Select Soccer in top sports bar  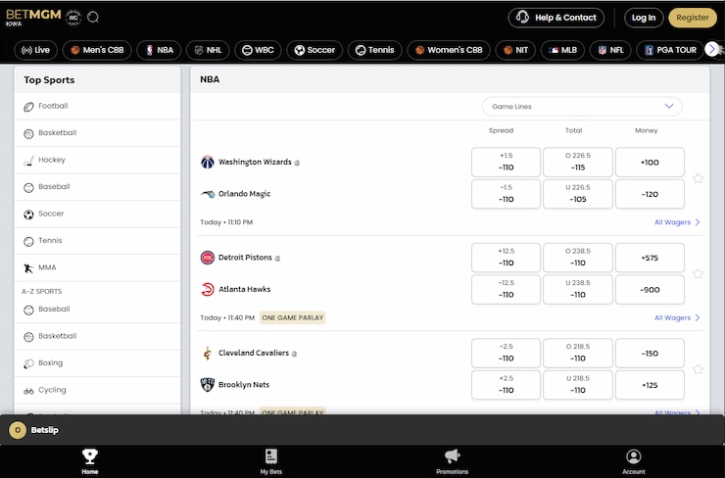(314, 50)
